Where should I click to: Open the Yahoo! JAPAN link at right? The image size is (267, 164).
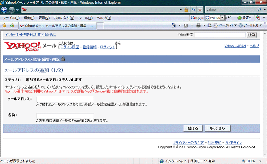(x=235, y=46)
